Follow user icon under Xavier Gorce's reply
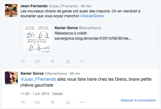 [68, 102]
